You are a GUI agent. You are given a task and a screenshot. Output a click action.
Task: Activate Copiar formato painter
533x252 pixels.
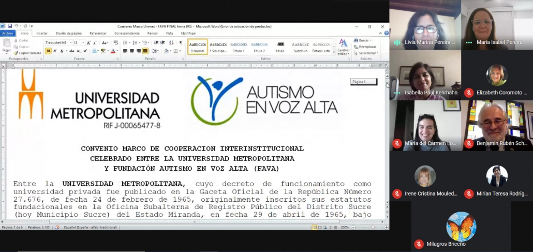(x=27, y=53)
